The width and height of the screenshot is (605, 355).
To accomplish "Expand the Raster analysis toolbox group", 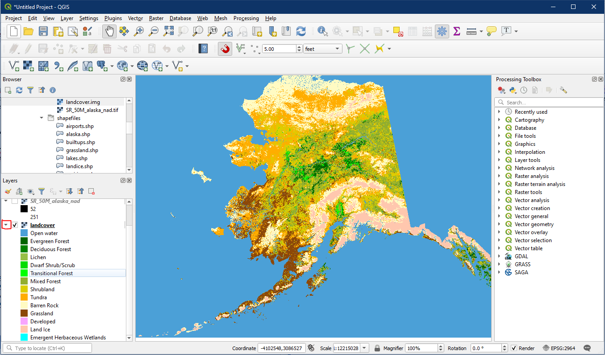I will (499, 176).
